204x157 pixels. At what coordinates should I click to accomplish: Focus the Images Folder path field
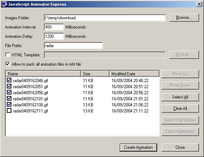click(x=105, y=18)
